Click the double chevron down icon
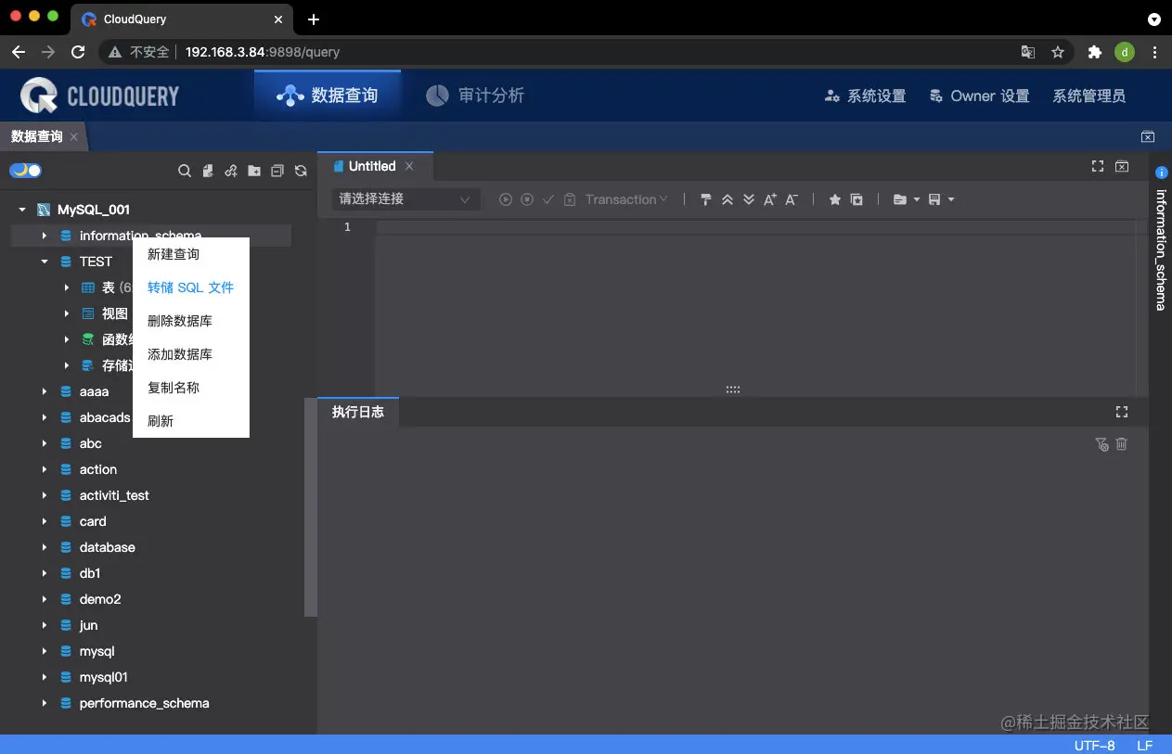The width and height of the screenshot is (1172, 754). (x=749, y=199)
